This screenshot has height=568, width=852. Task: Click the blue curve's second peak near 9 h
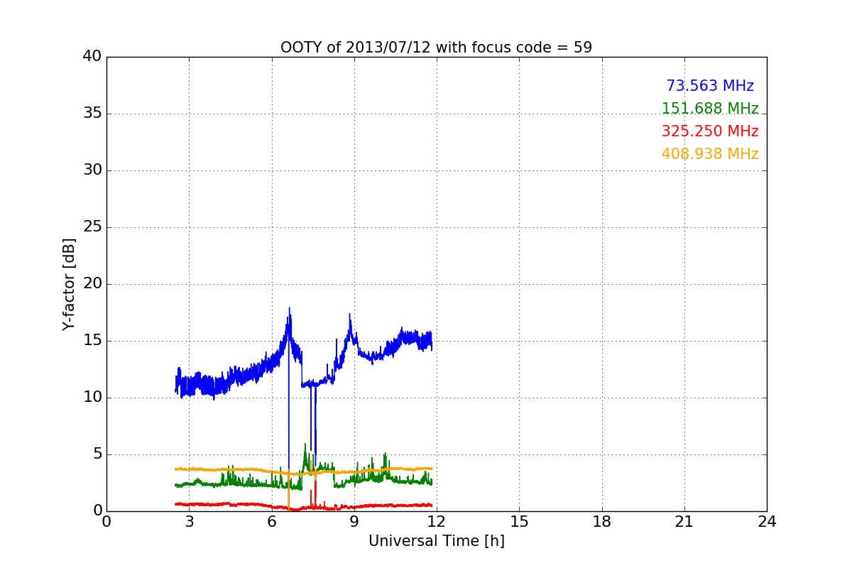click(349, 315)
